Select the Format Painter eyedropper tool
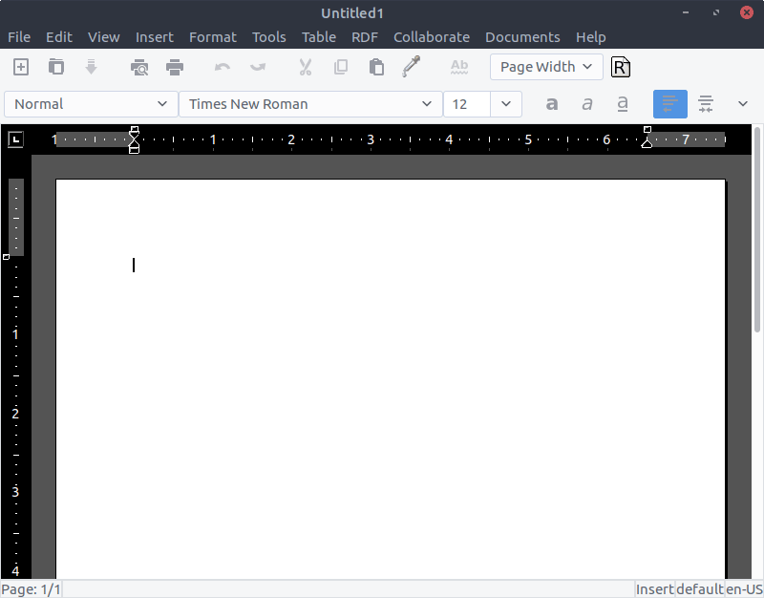The image size is (764, 598). [x=412, y=67]
